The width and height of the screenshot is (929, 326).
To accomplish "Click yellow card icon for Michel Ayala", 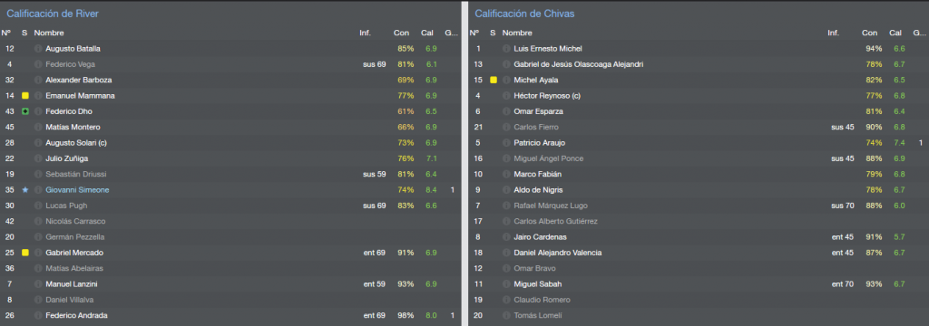I will [494, 80].
